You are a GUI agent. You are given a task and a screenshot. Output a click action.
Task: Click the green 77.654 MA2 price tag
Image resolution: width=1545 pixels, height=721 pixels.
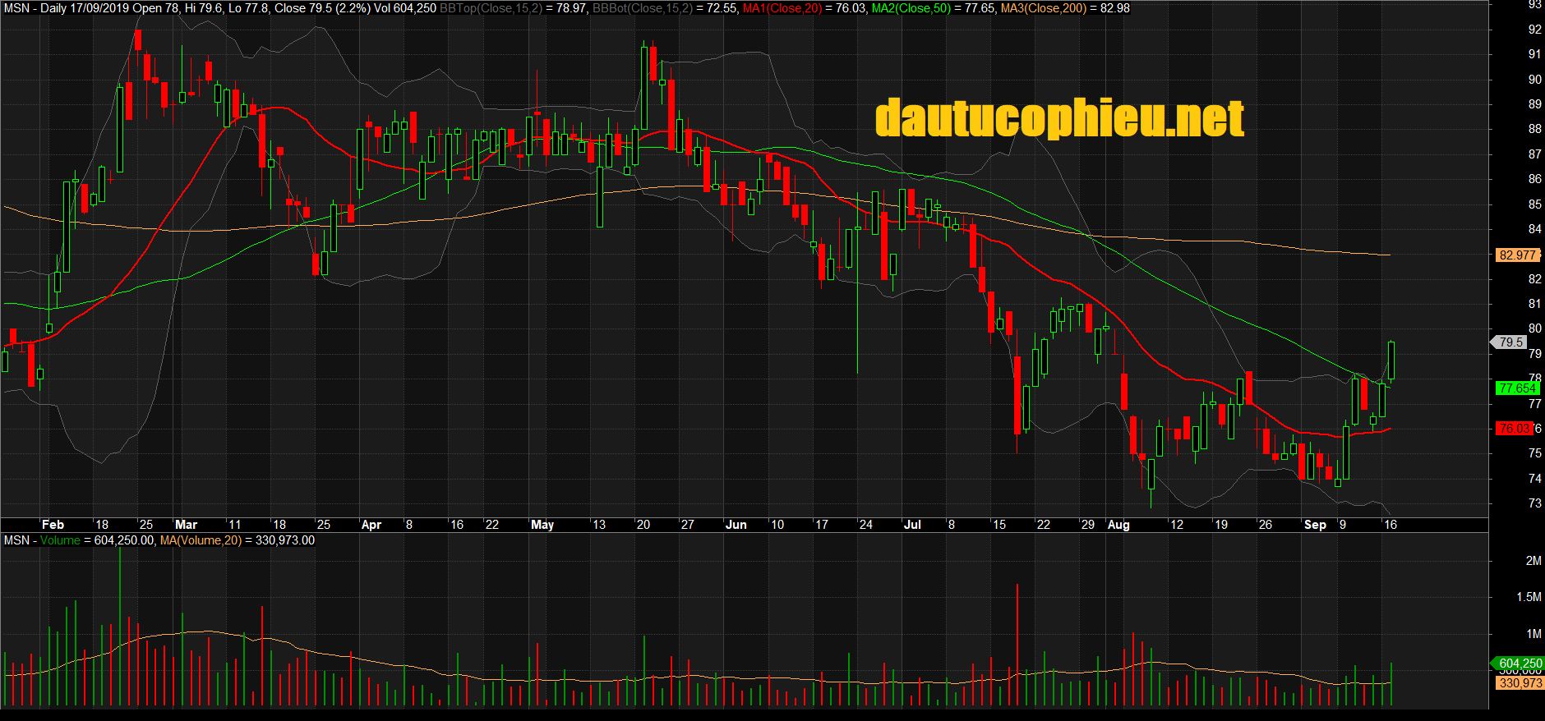tap(1516, 388)
